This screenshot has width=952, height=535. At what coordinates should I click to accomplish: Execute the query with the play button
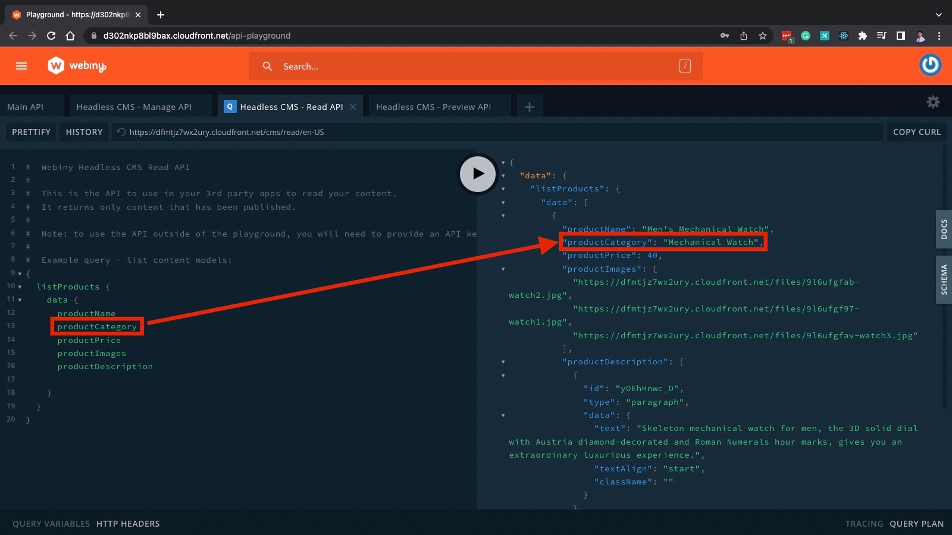coord(477,174)
